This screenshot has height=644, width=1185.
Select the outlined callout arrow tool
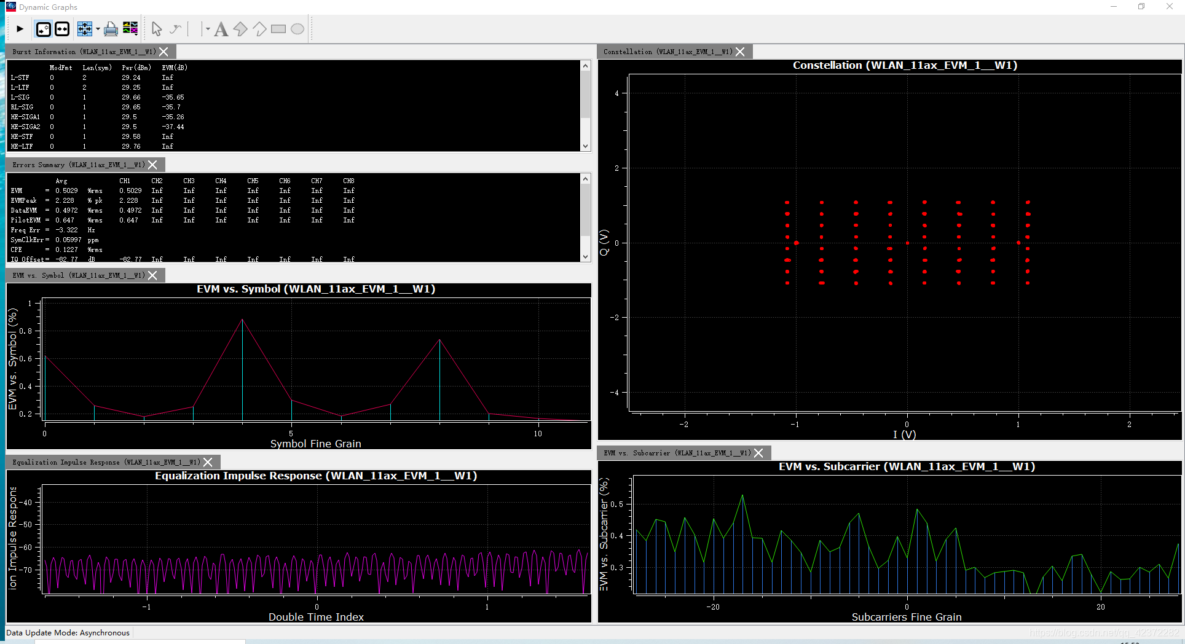(259, 29)
